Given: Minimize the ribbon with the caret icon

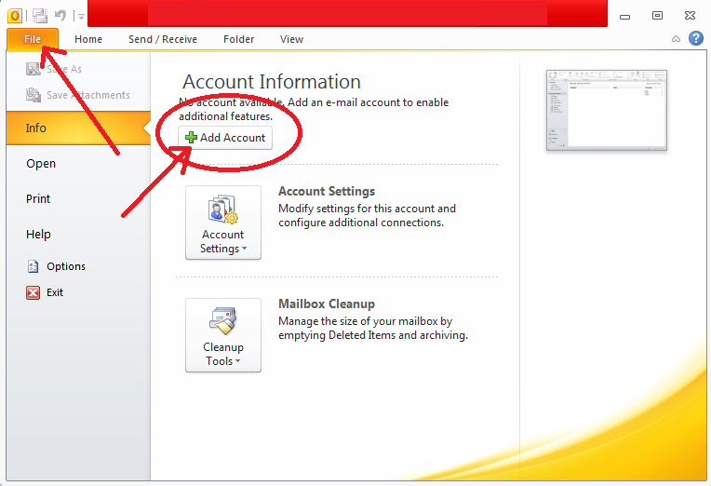Looking at the screenshot, I should [676, 39].
